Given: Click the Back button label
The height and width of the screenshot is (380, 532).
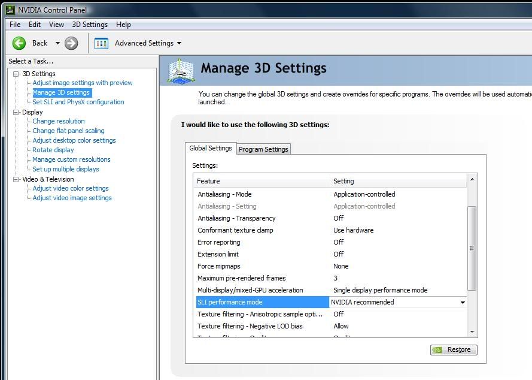Looking at the screenshot, I should 39,43.
